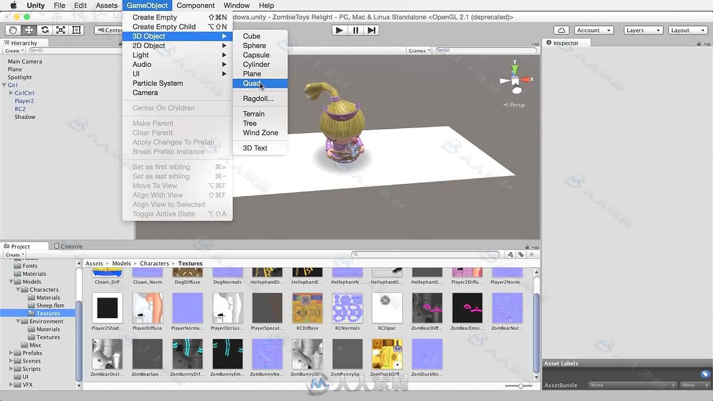Choose Particle System menu item
The height and width of the screenshot is (401, 713).
(x=177, y=83)
